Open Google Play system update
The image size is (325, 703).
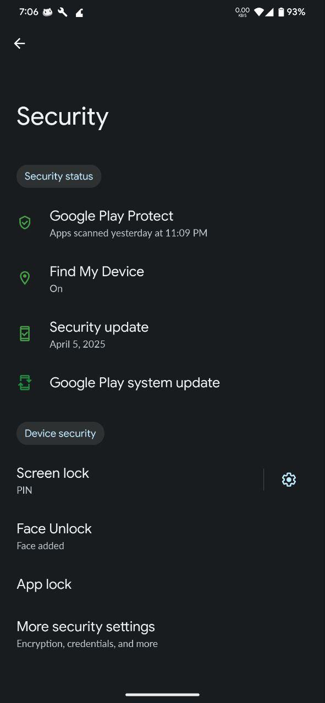pyautogui.click(x=162, y=383)
